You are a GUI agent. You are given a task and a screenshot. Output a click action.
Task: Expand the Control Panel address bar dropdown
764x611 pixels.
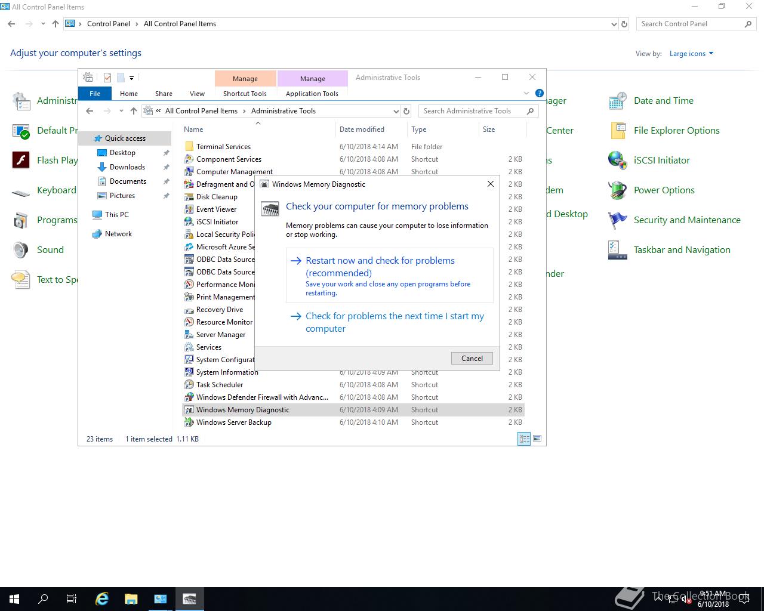tap(614, 24)
